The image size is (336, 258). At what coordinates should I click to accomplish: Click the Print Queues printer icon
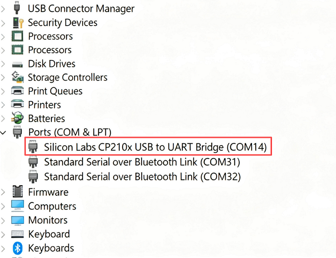coord(17,91)
